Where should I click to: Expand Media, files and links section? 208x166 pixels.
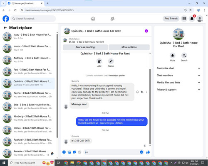coord(178,83)
